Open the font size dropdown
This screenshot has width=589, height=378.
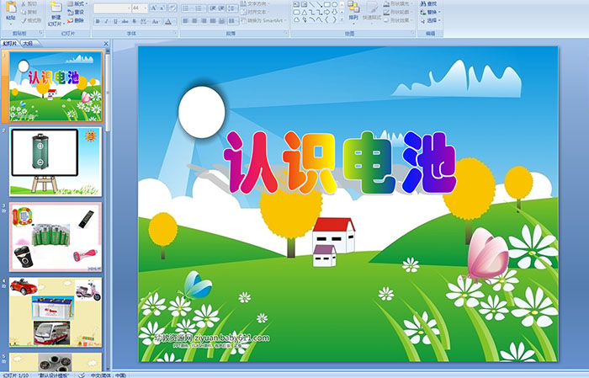click(x=146, y=8)
